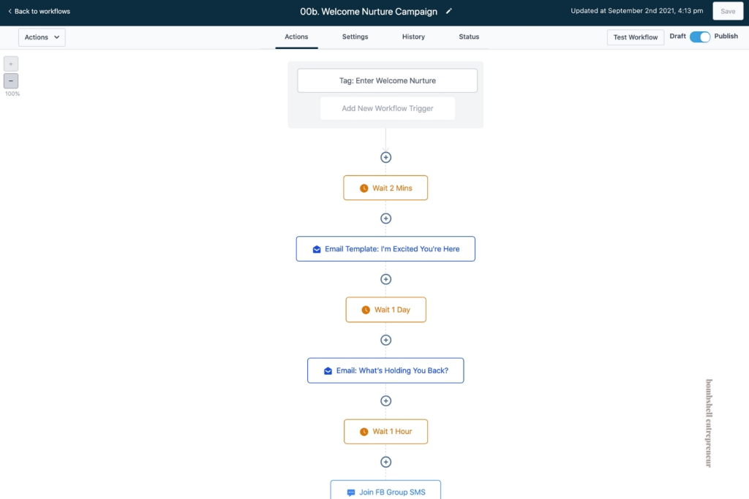Add step below I'm Excited You're Here email
Screen dimensions: 749x499
(385, 279)
